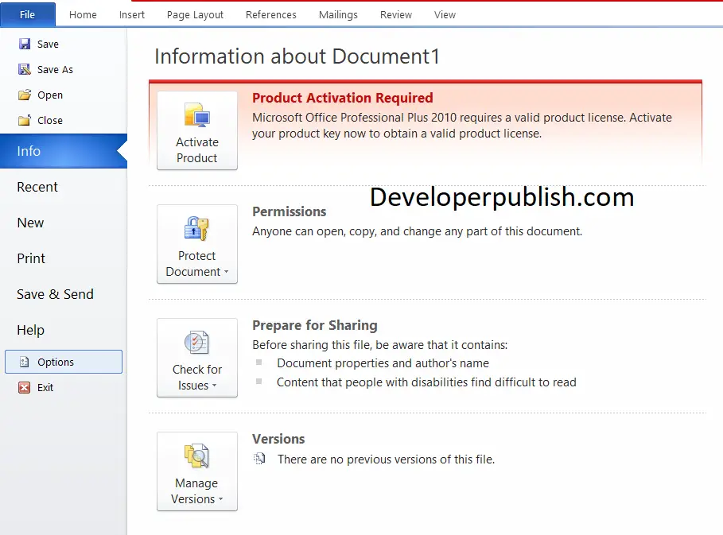Click 'Content that people with disabilities find difficult to read'

point(426,382)
